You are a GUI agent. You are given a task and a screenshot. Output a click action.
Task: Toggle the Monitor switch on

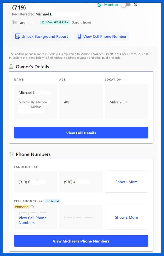pos(126,5)
